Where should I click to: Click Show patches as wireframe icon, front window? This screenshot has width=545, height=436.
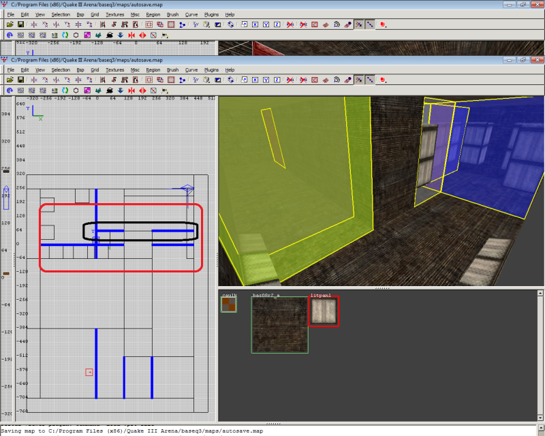(x=326, y=80)
